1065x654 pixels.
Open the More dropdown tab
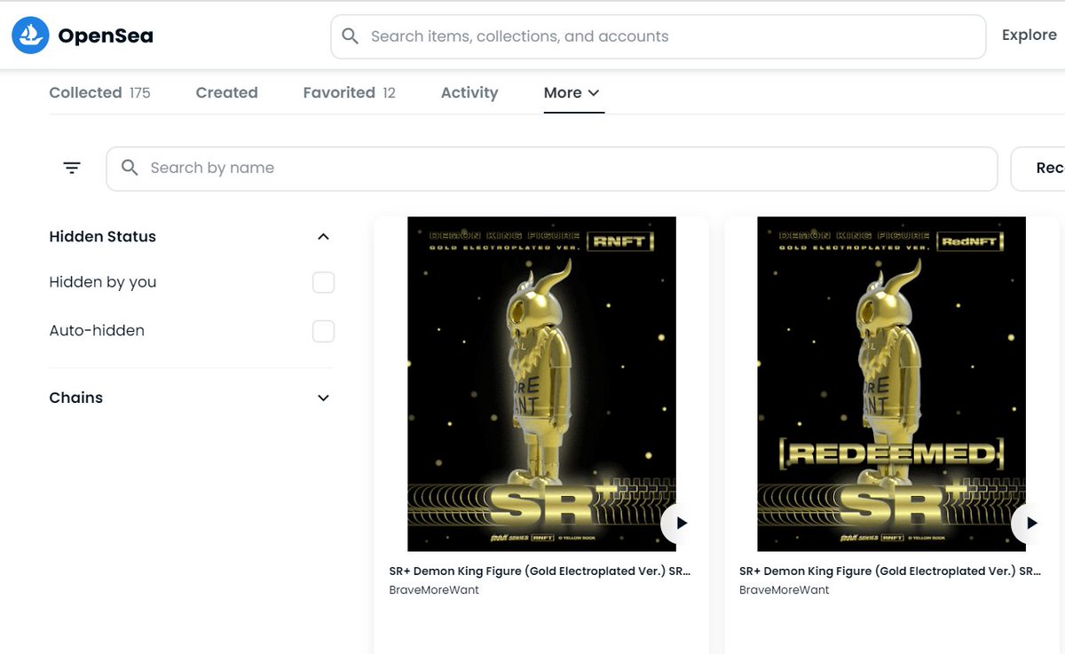572,92
